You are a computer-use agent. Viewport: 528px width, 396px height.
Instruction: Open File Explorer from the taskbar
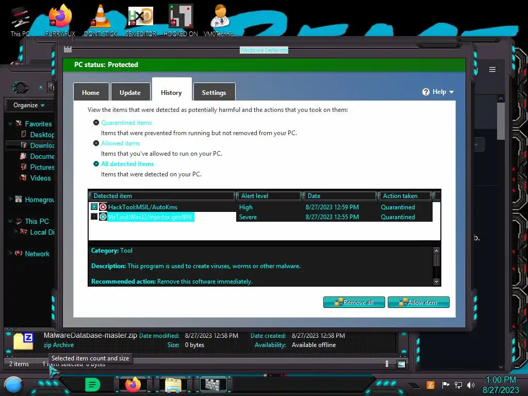tap(173, 385)
